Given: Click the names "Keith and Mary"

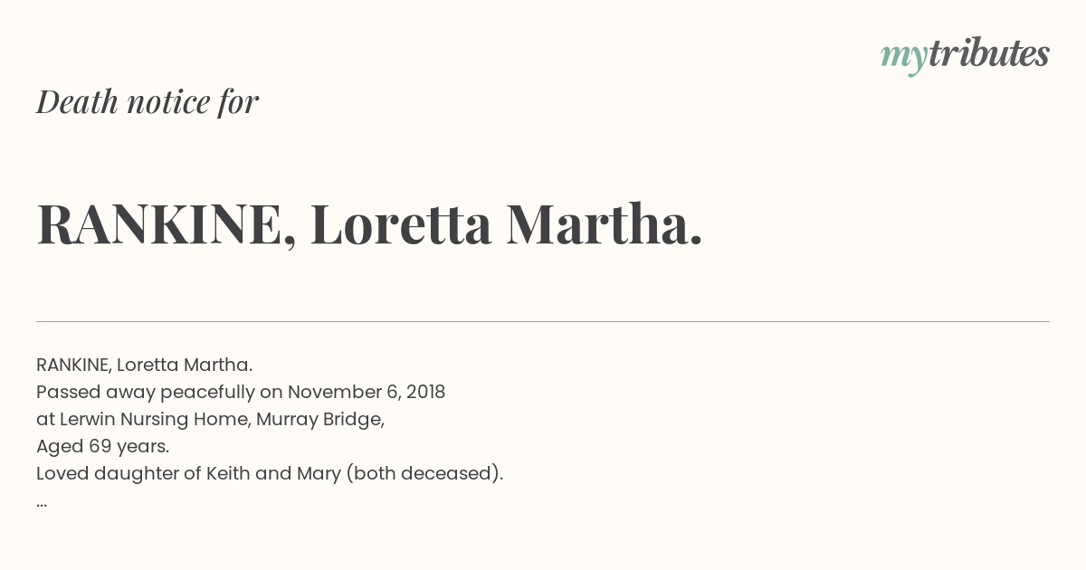Looking at the screenshot, I should (x=273, y=474).
